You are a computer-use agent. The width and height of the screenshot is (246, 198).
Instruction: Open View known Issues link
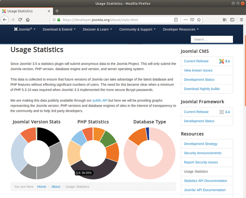click(x=198, y=71)
